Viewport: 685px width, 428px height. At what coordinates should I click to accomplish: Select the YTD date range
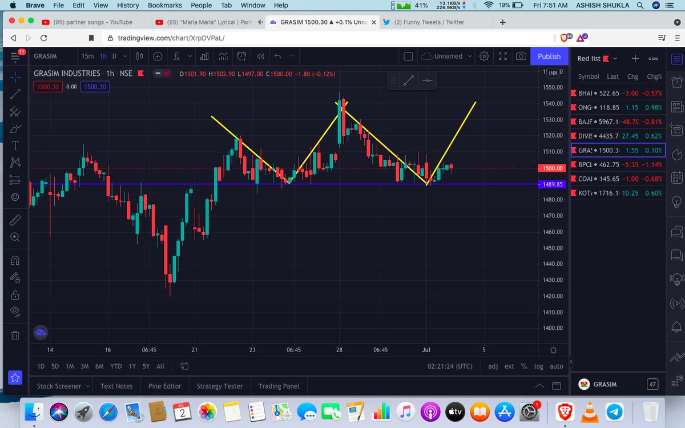point(116,366)
